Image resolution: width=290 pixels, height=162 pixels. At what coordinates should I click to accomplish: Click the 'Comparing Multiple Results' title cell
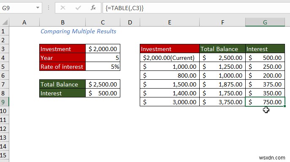(78, 31)
